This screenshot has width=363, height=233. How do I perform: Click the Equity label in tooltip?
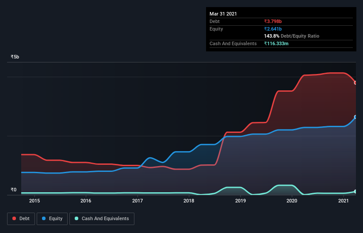click(216, 29)
